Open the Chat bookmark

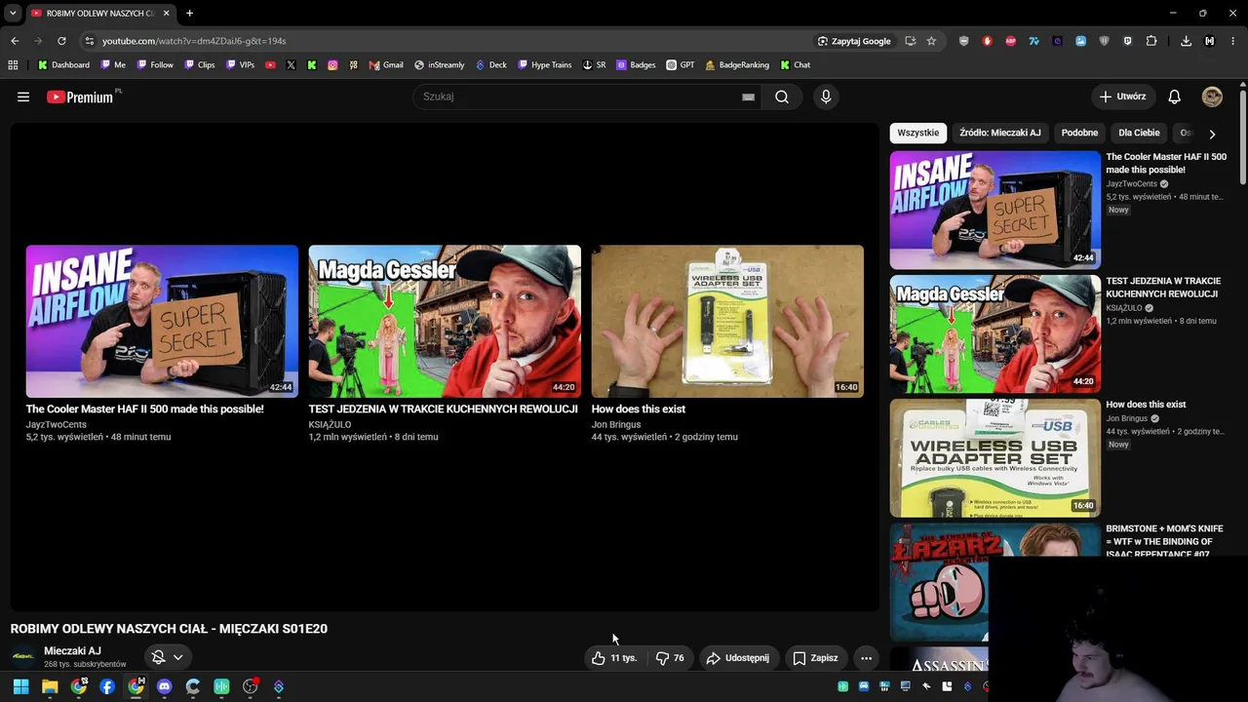click(795, 65)
